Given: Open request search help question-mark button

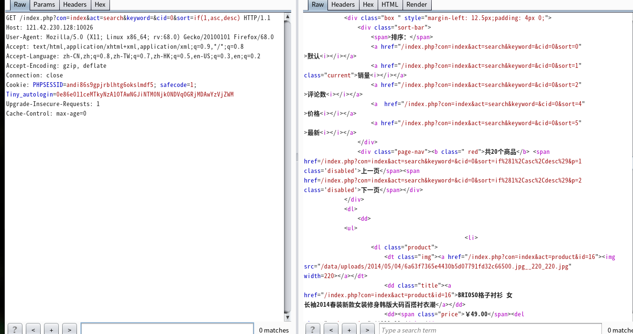Looking at the screenshot, I should [15, 329].
